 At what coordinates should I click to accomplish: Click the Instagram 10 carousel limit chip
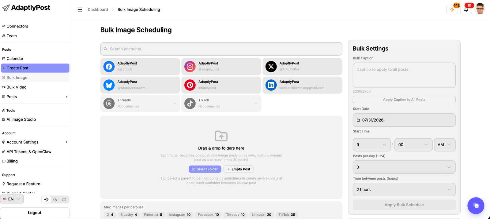(180, 215)
